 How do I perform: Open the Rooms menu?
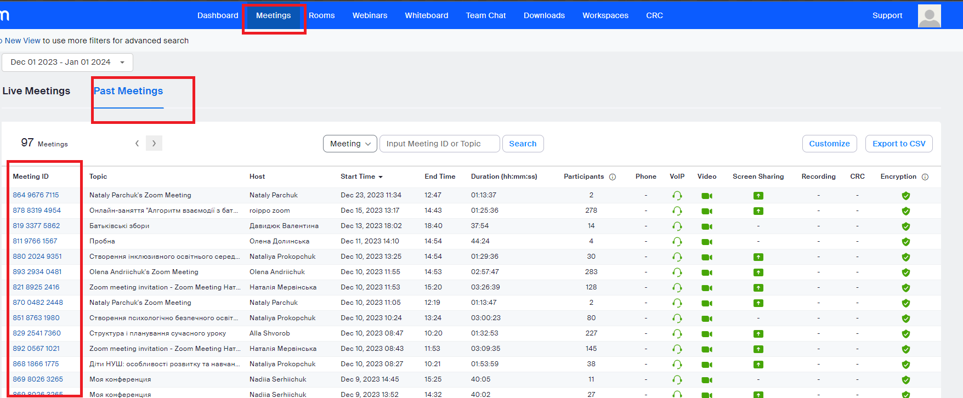321,15
